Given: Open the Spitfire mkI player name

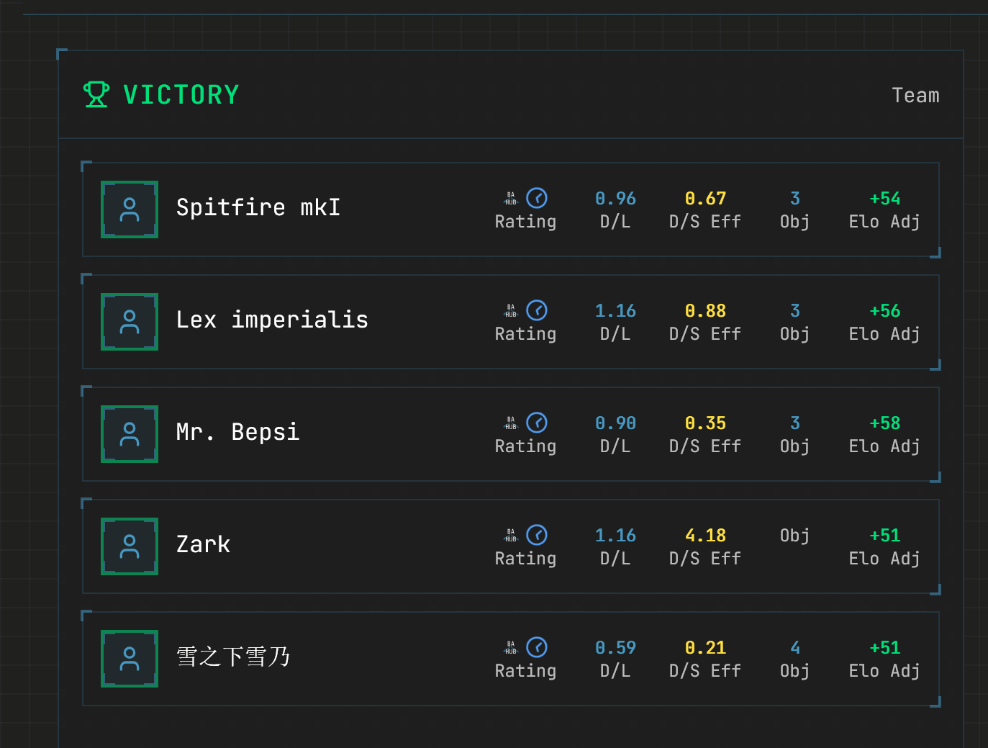Looking at the screenshot, I should coord(258,208).
